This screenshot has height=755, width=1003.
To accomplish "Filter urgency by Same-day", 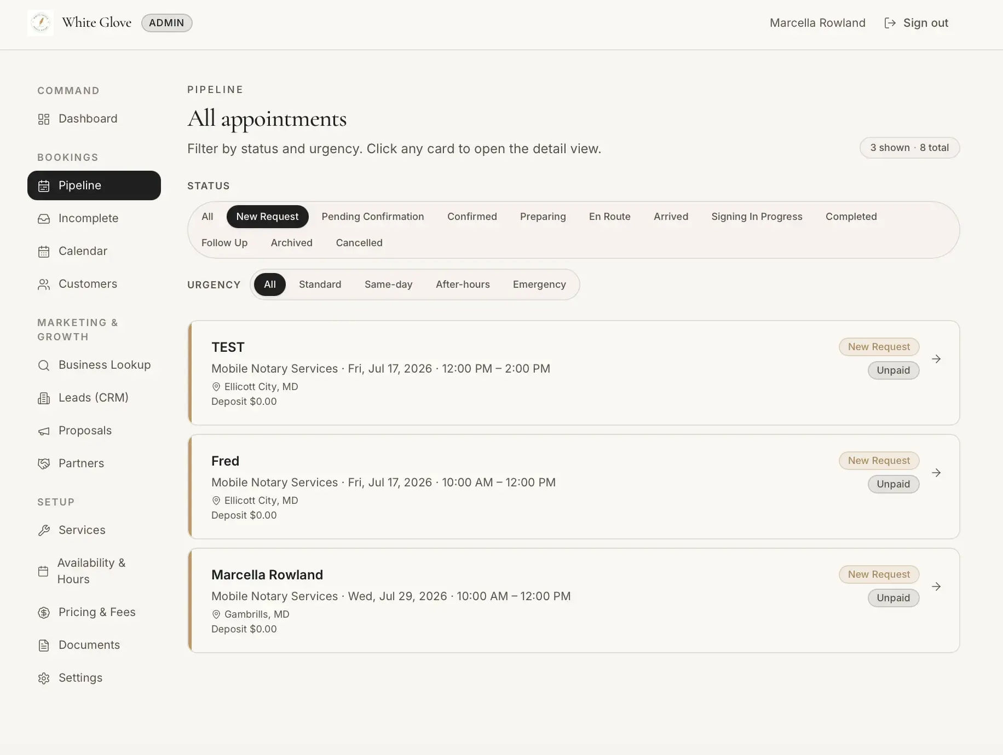I will 389,284.
